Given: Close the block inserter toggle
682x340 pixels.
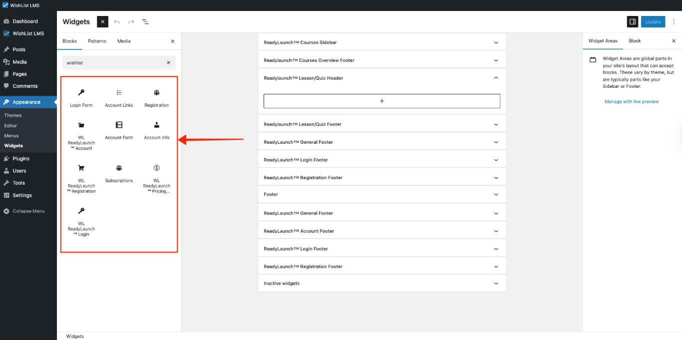Looking at the screenshot, I should click(102, 22).
